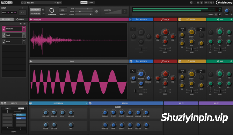Adjust the CYMBAL slider
This screenshot has height=135, width=233.
click(x=84, y=14)
